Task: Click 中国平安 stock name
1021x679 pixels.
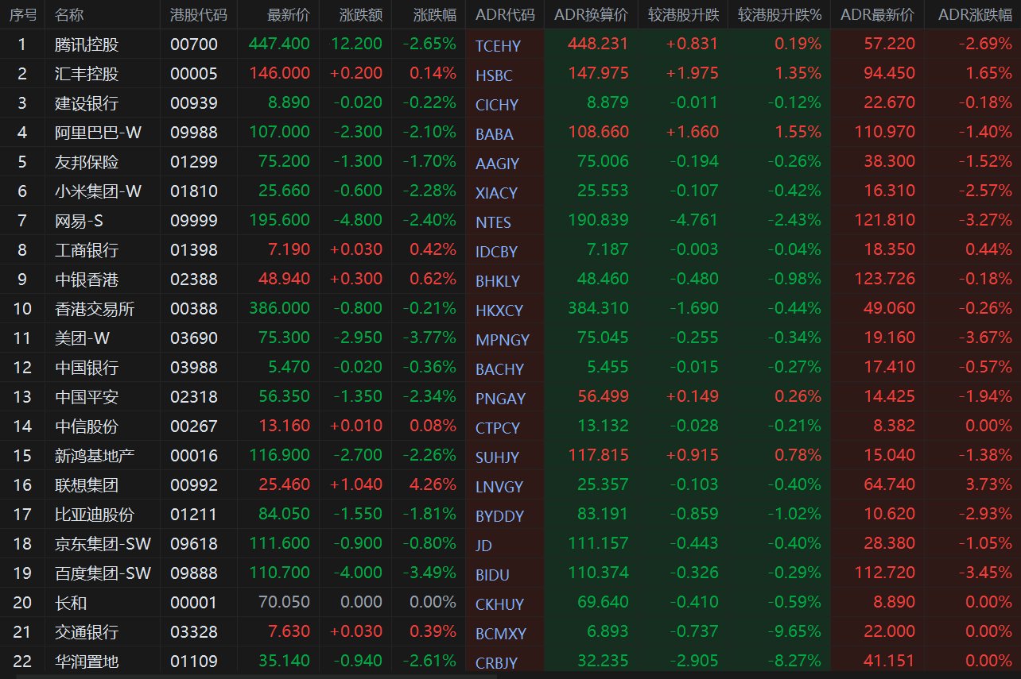Action: pyautogui.click(x=87, y=396)
